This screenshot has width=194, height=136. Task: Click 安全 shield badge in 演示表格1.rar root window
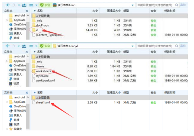point(45,5)
